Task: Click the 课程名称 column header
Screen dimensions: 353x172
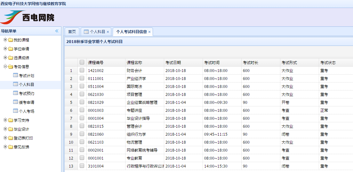Action: point(134,63)
